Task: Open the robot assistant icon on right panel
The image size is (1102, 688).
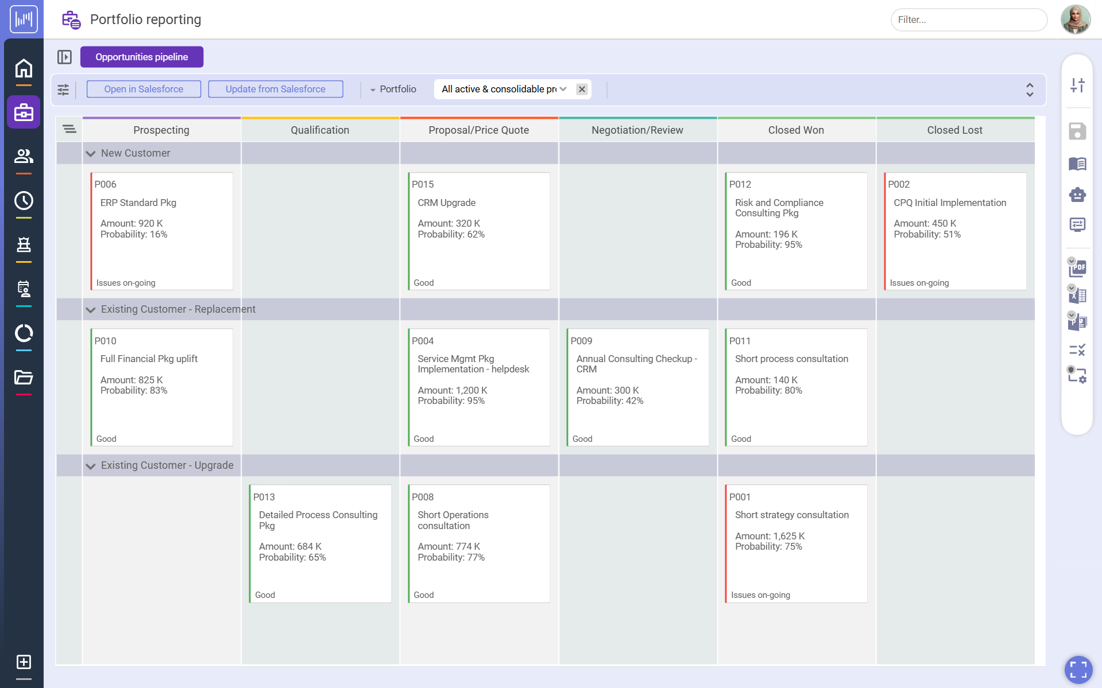Action: (x=1077, y=195)
